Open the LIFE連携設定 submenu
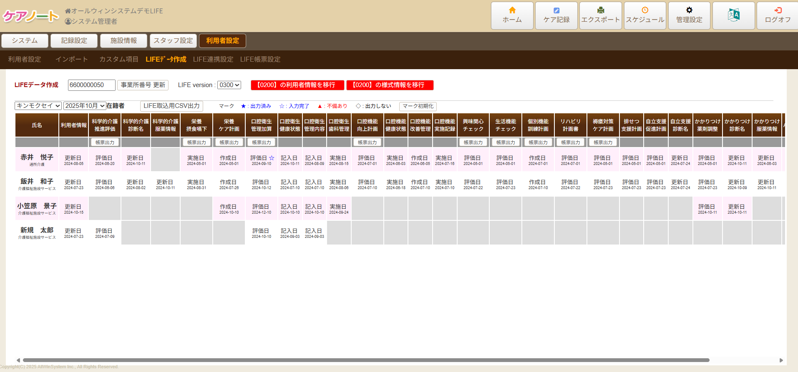This screenshot has height=372, width=798. [213, 60]
